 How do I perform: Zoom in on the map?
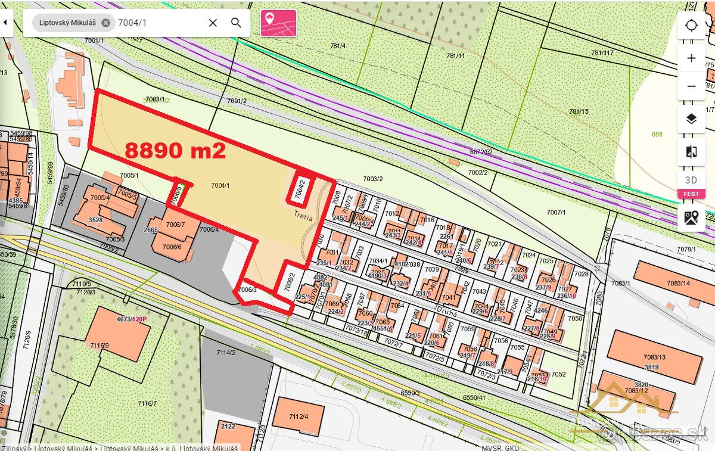tap(691, 58)
